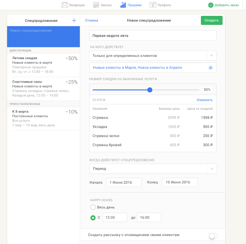Click the green plus Добавить заказ icon
The height and width of the screenshot is (244, 246).
click(211, 5)
